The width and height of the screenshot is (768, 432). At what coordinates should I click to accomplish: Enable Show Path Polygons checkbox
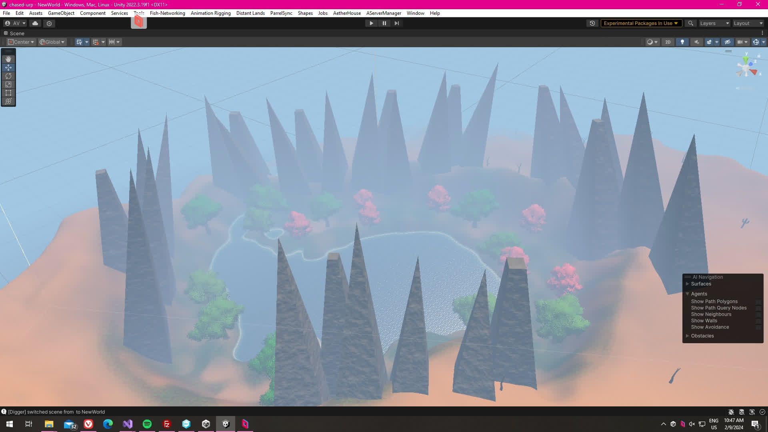pyautogui.click(x=758, y=302)
